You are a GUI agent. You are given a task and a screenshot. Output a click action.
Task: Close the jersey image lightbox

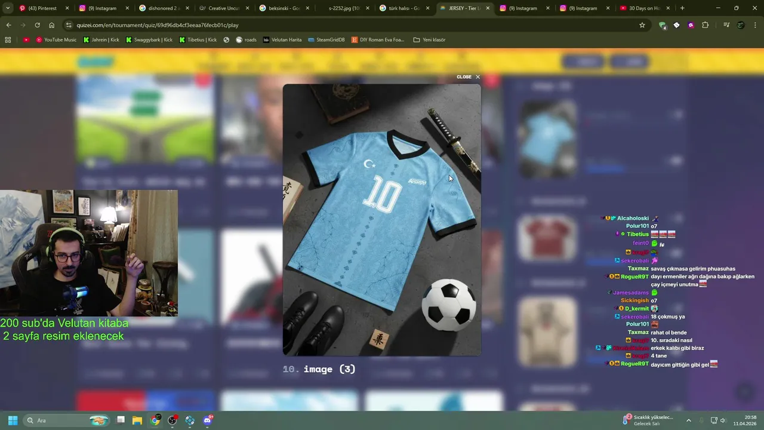[469, 77]
